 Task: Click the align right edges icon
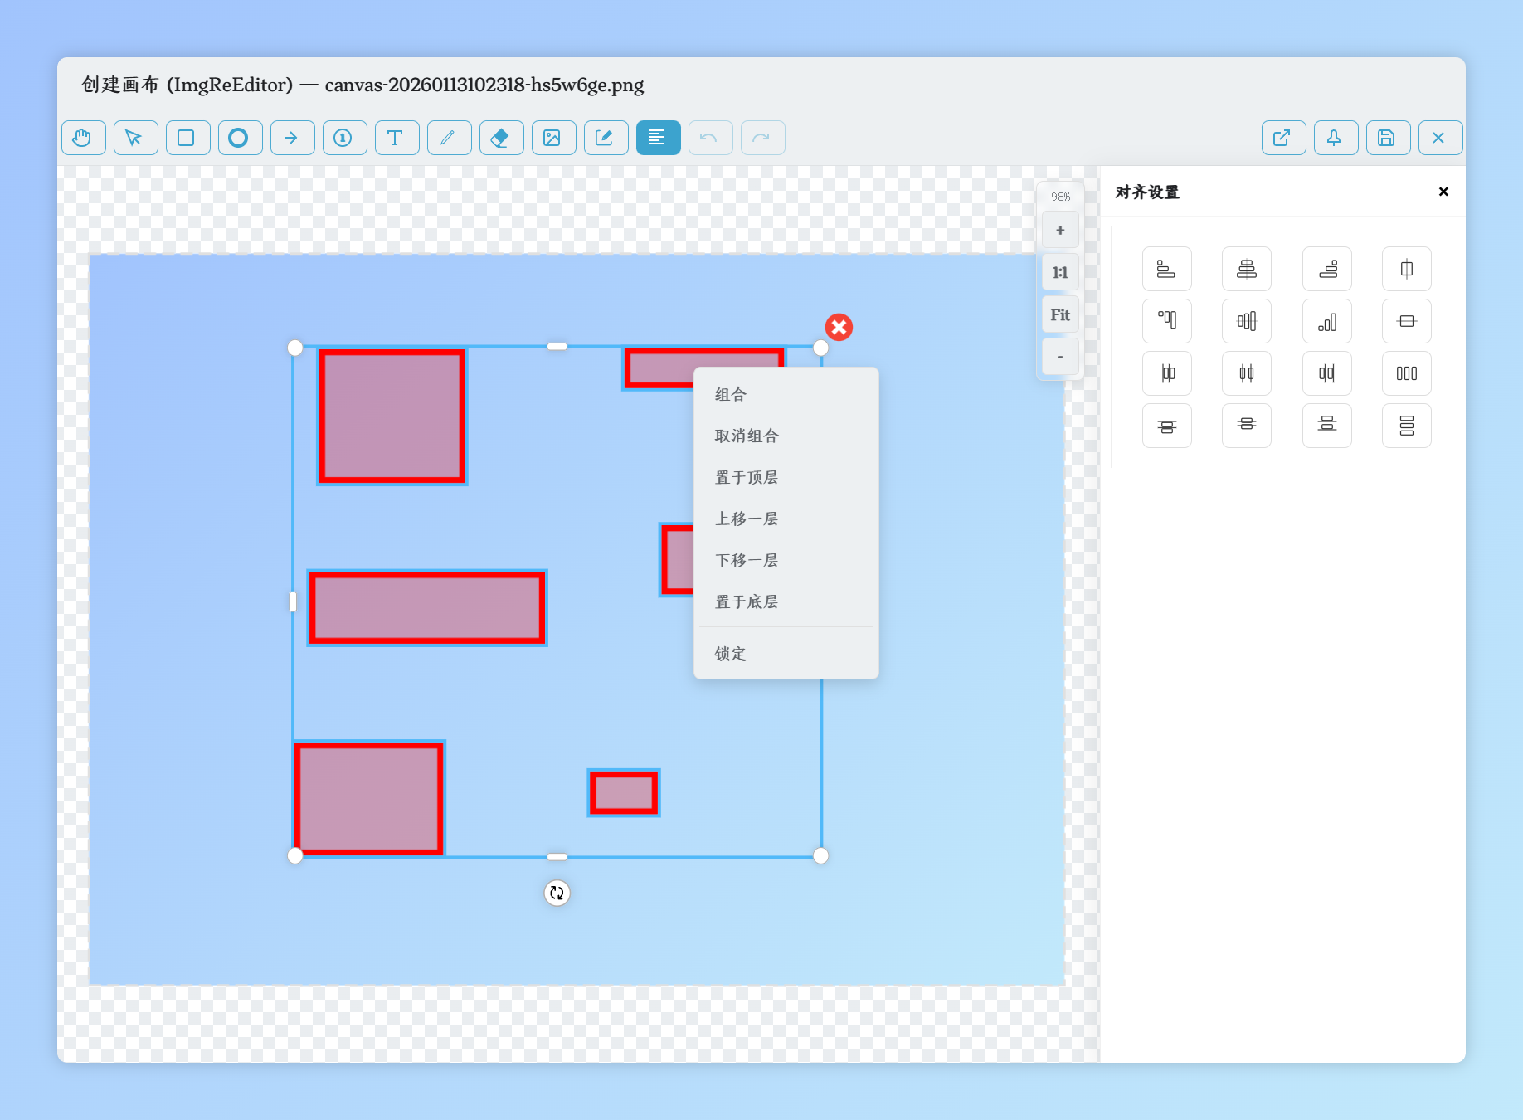point(1327,269)
